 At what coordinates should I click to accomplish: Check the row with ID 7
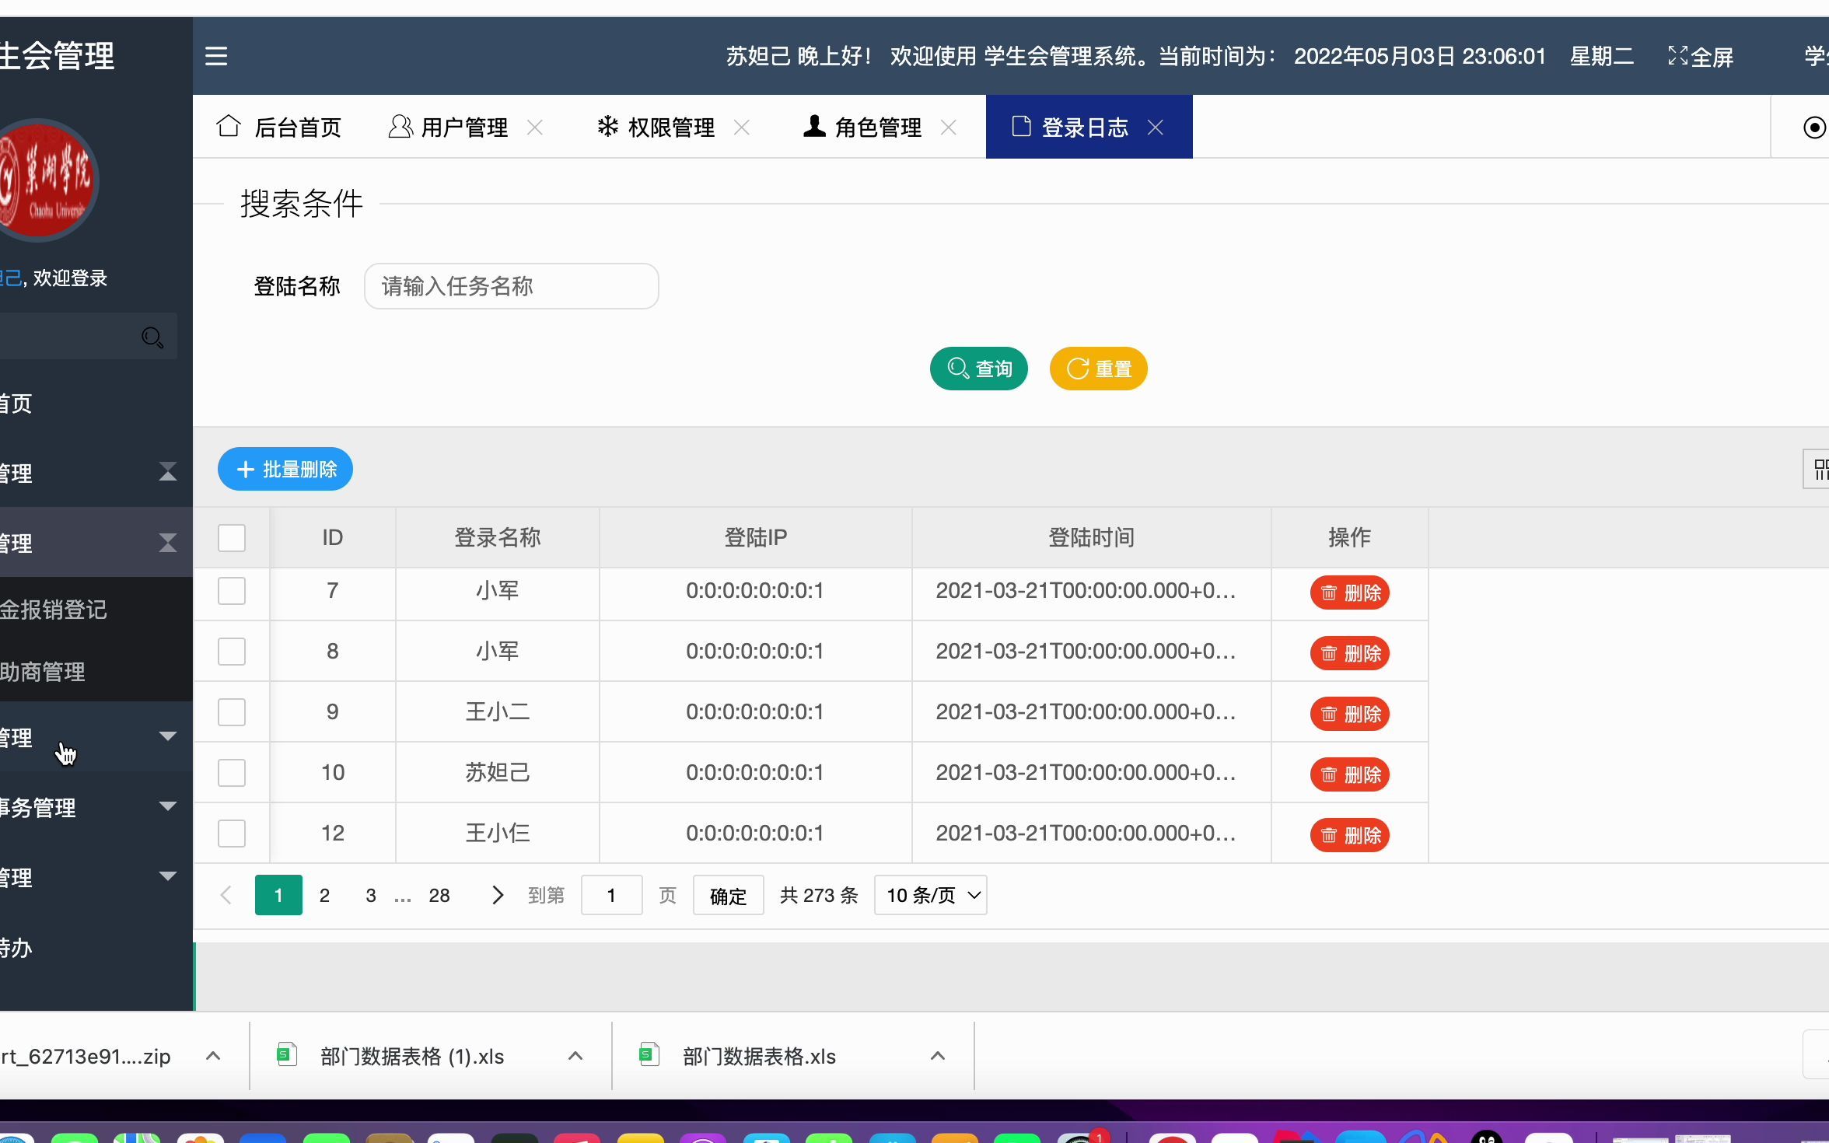(x=232, y=591)
